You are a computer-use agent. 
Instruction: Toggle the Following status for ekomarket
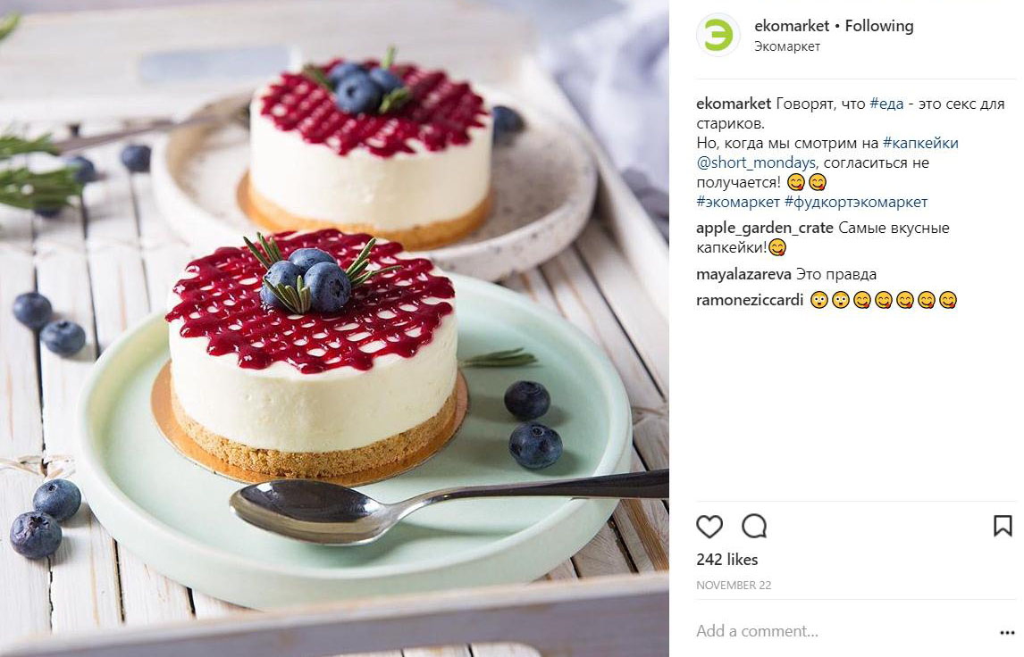coord(879,26)
